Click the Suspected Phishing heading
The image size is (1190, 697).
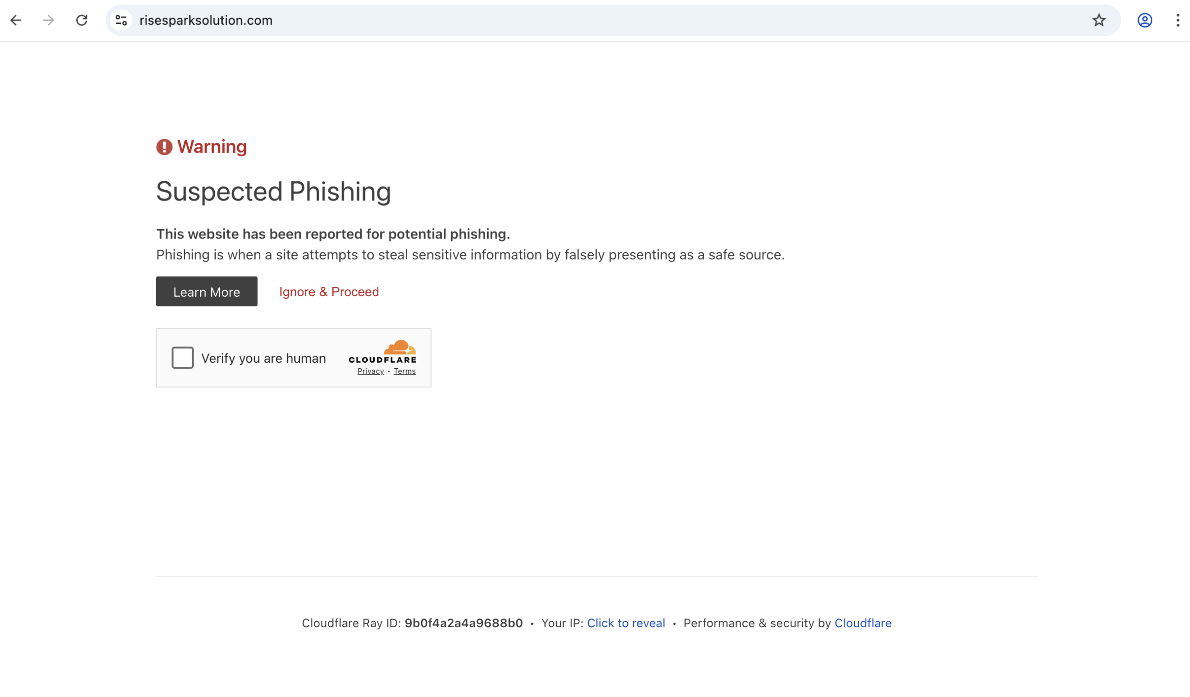(273, 191)
